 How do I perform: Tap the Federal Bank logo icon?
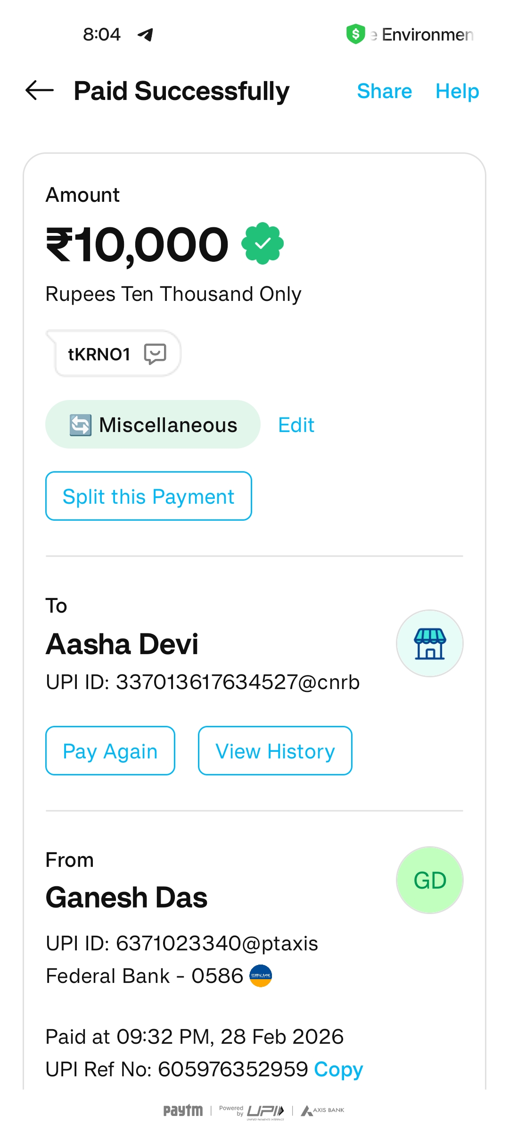[x=261, y=975]
